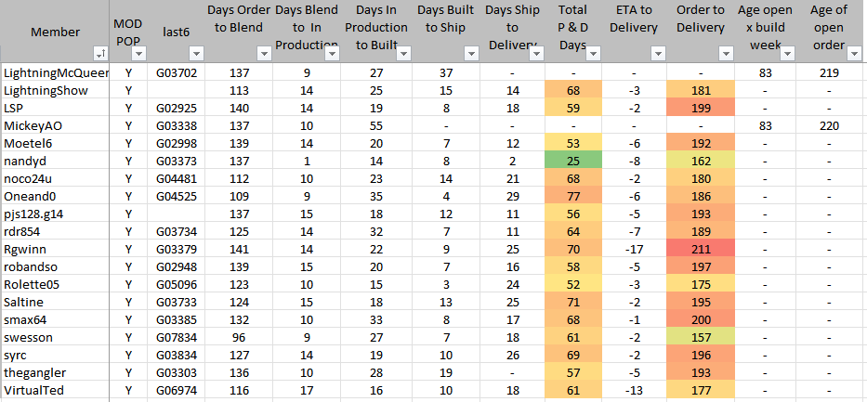Viewport: 867px width, 402px height.
Task: Click the VirtualTed member name cell
Action: 56,391
